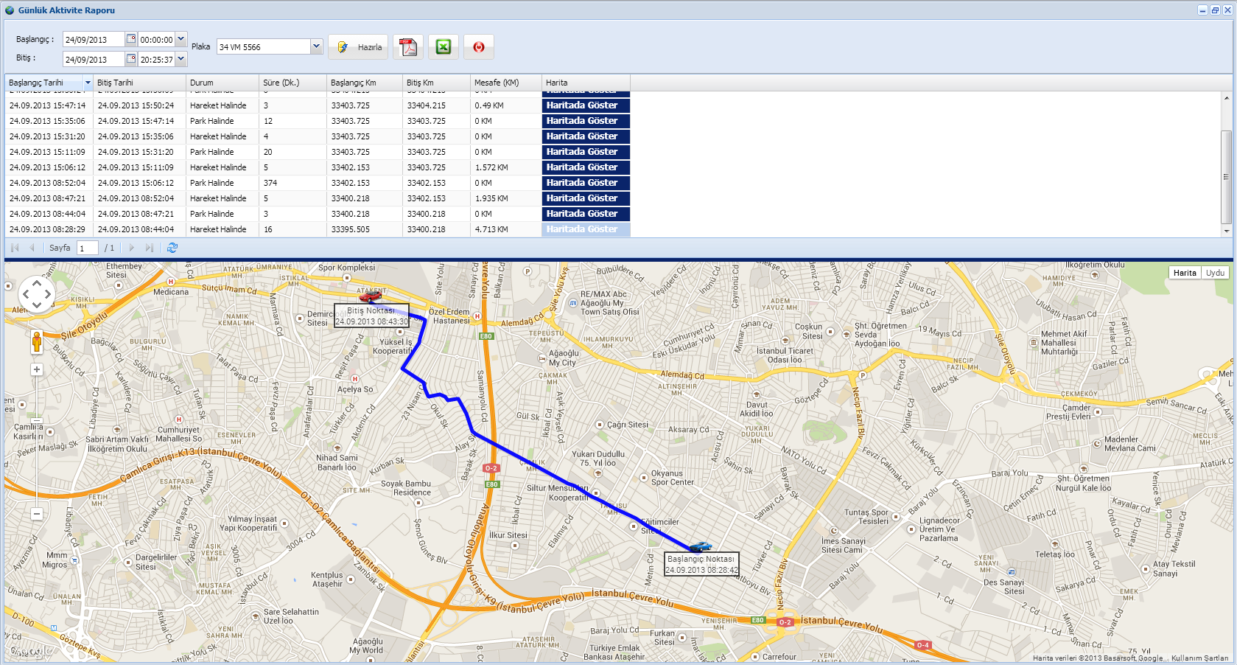Sort by Durum column header
Image resolution: width=1237 pixels, height=665 pixels.
(x=223, y=83)
